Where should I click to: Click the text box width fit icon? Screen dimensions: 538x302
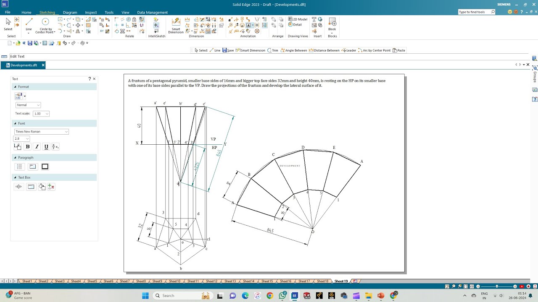(18, 187)
